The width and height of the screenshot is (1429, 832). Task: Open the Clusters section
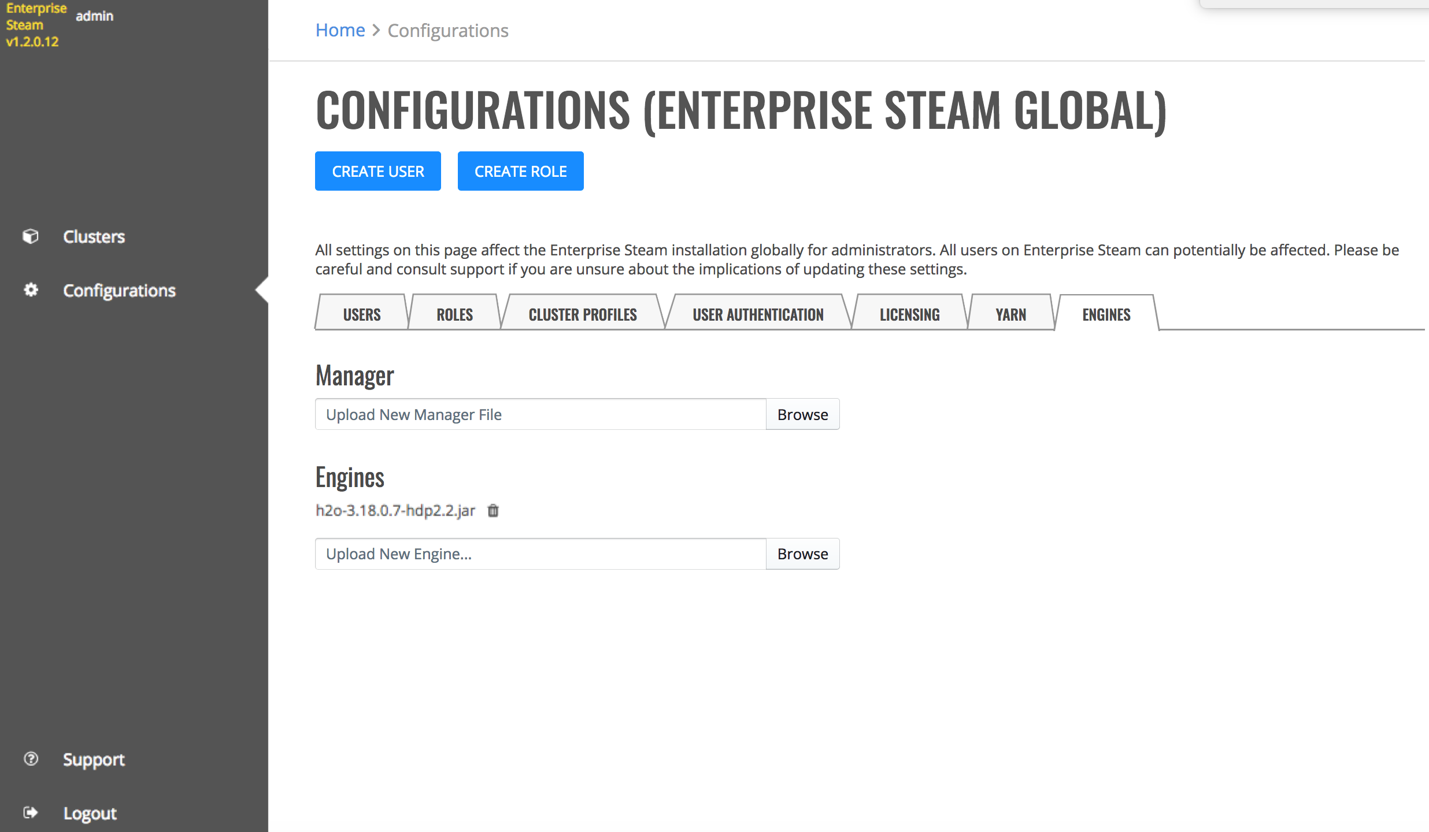coord(94,237)
